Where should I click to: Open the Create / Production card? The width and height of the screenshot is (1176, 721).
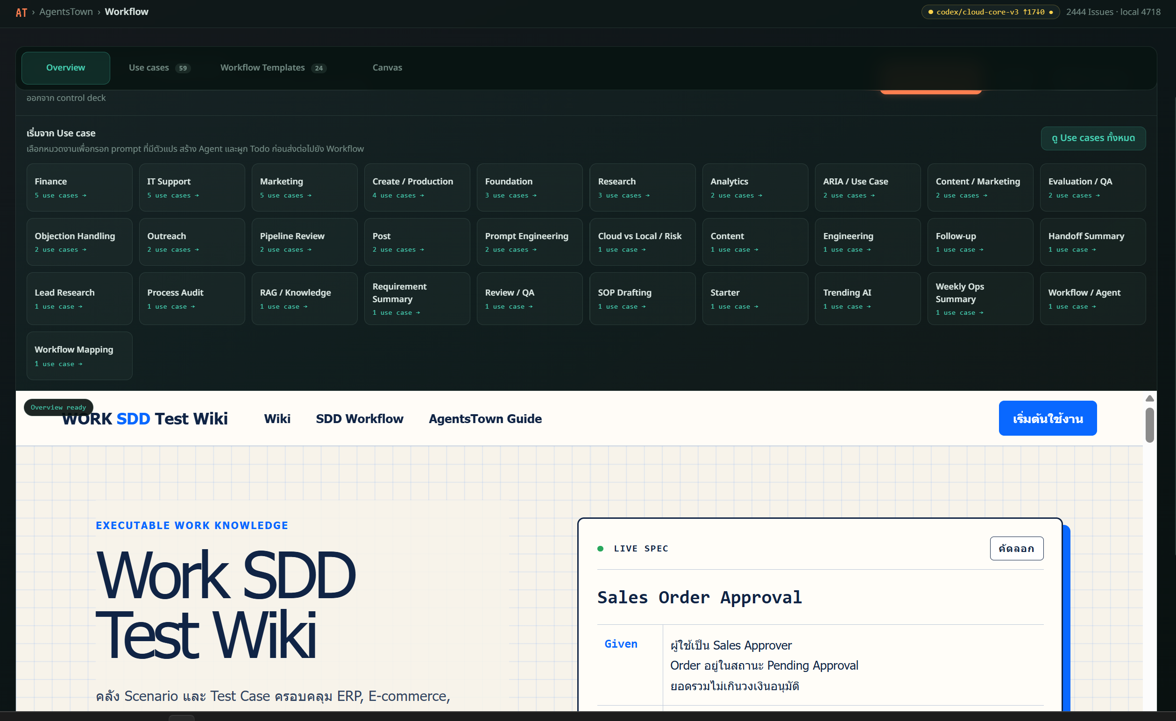click(417, 188)
